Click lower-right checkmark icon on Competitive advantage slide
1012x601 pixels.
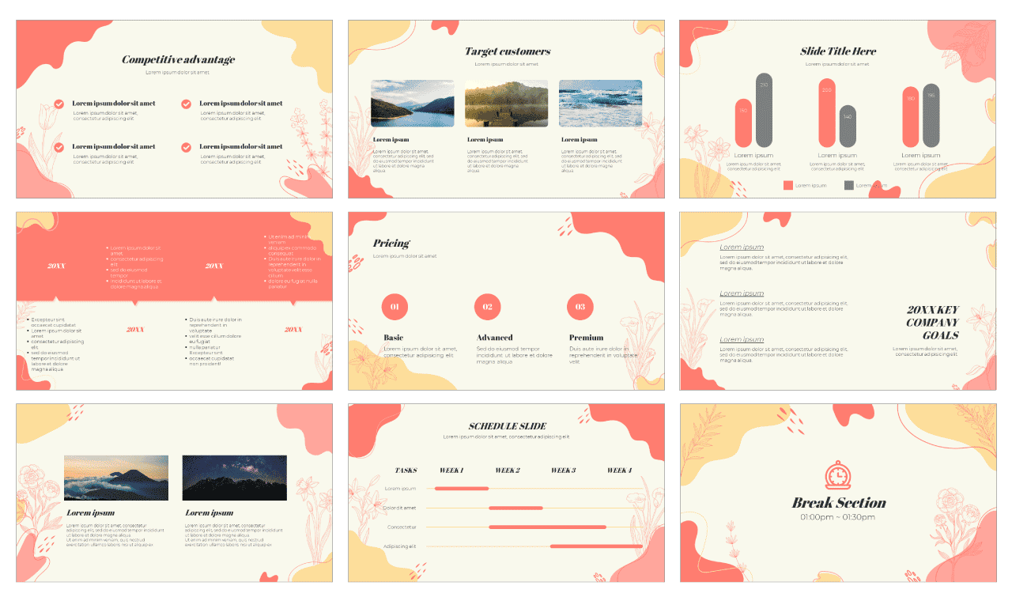click(x=186, y=147)
